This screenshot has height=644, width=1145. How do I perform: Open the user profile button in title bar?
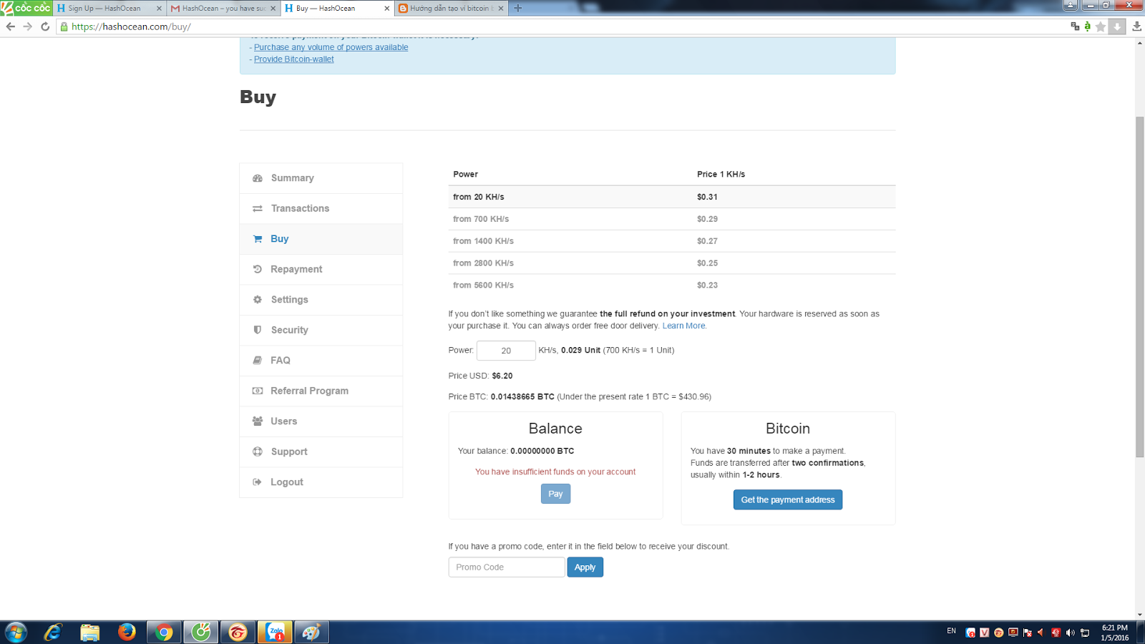(1070, 5)
